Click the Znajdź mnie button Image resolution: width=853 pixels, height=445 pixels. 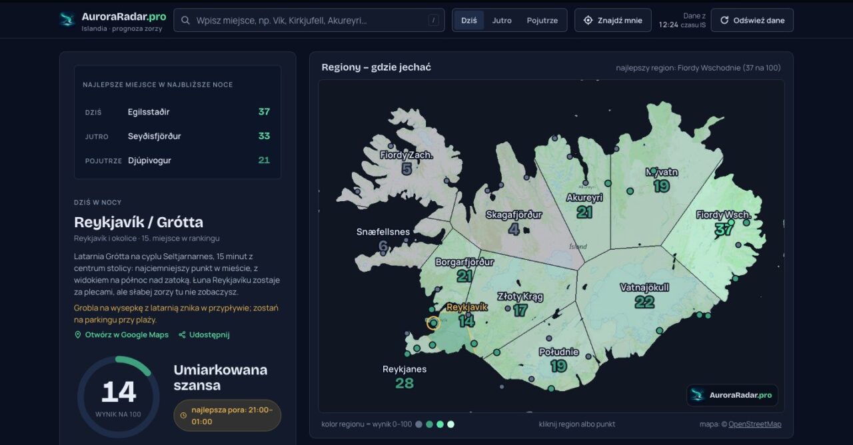tap(613, 20)
